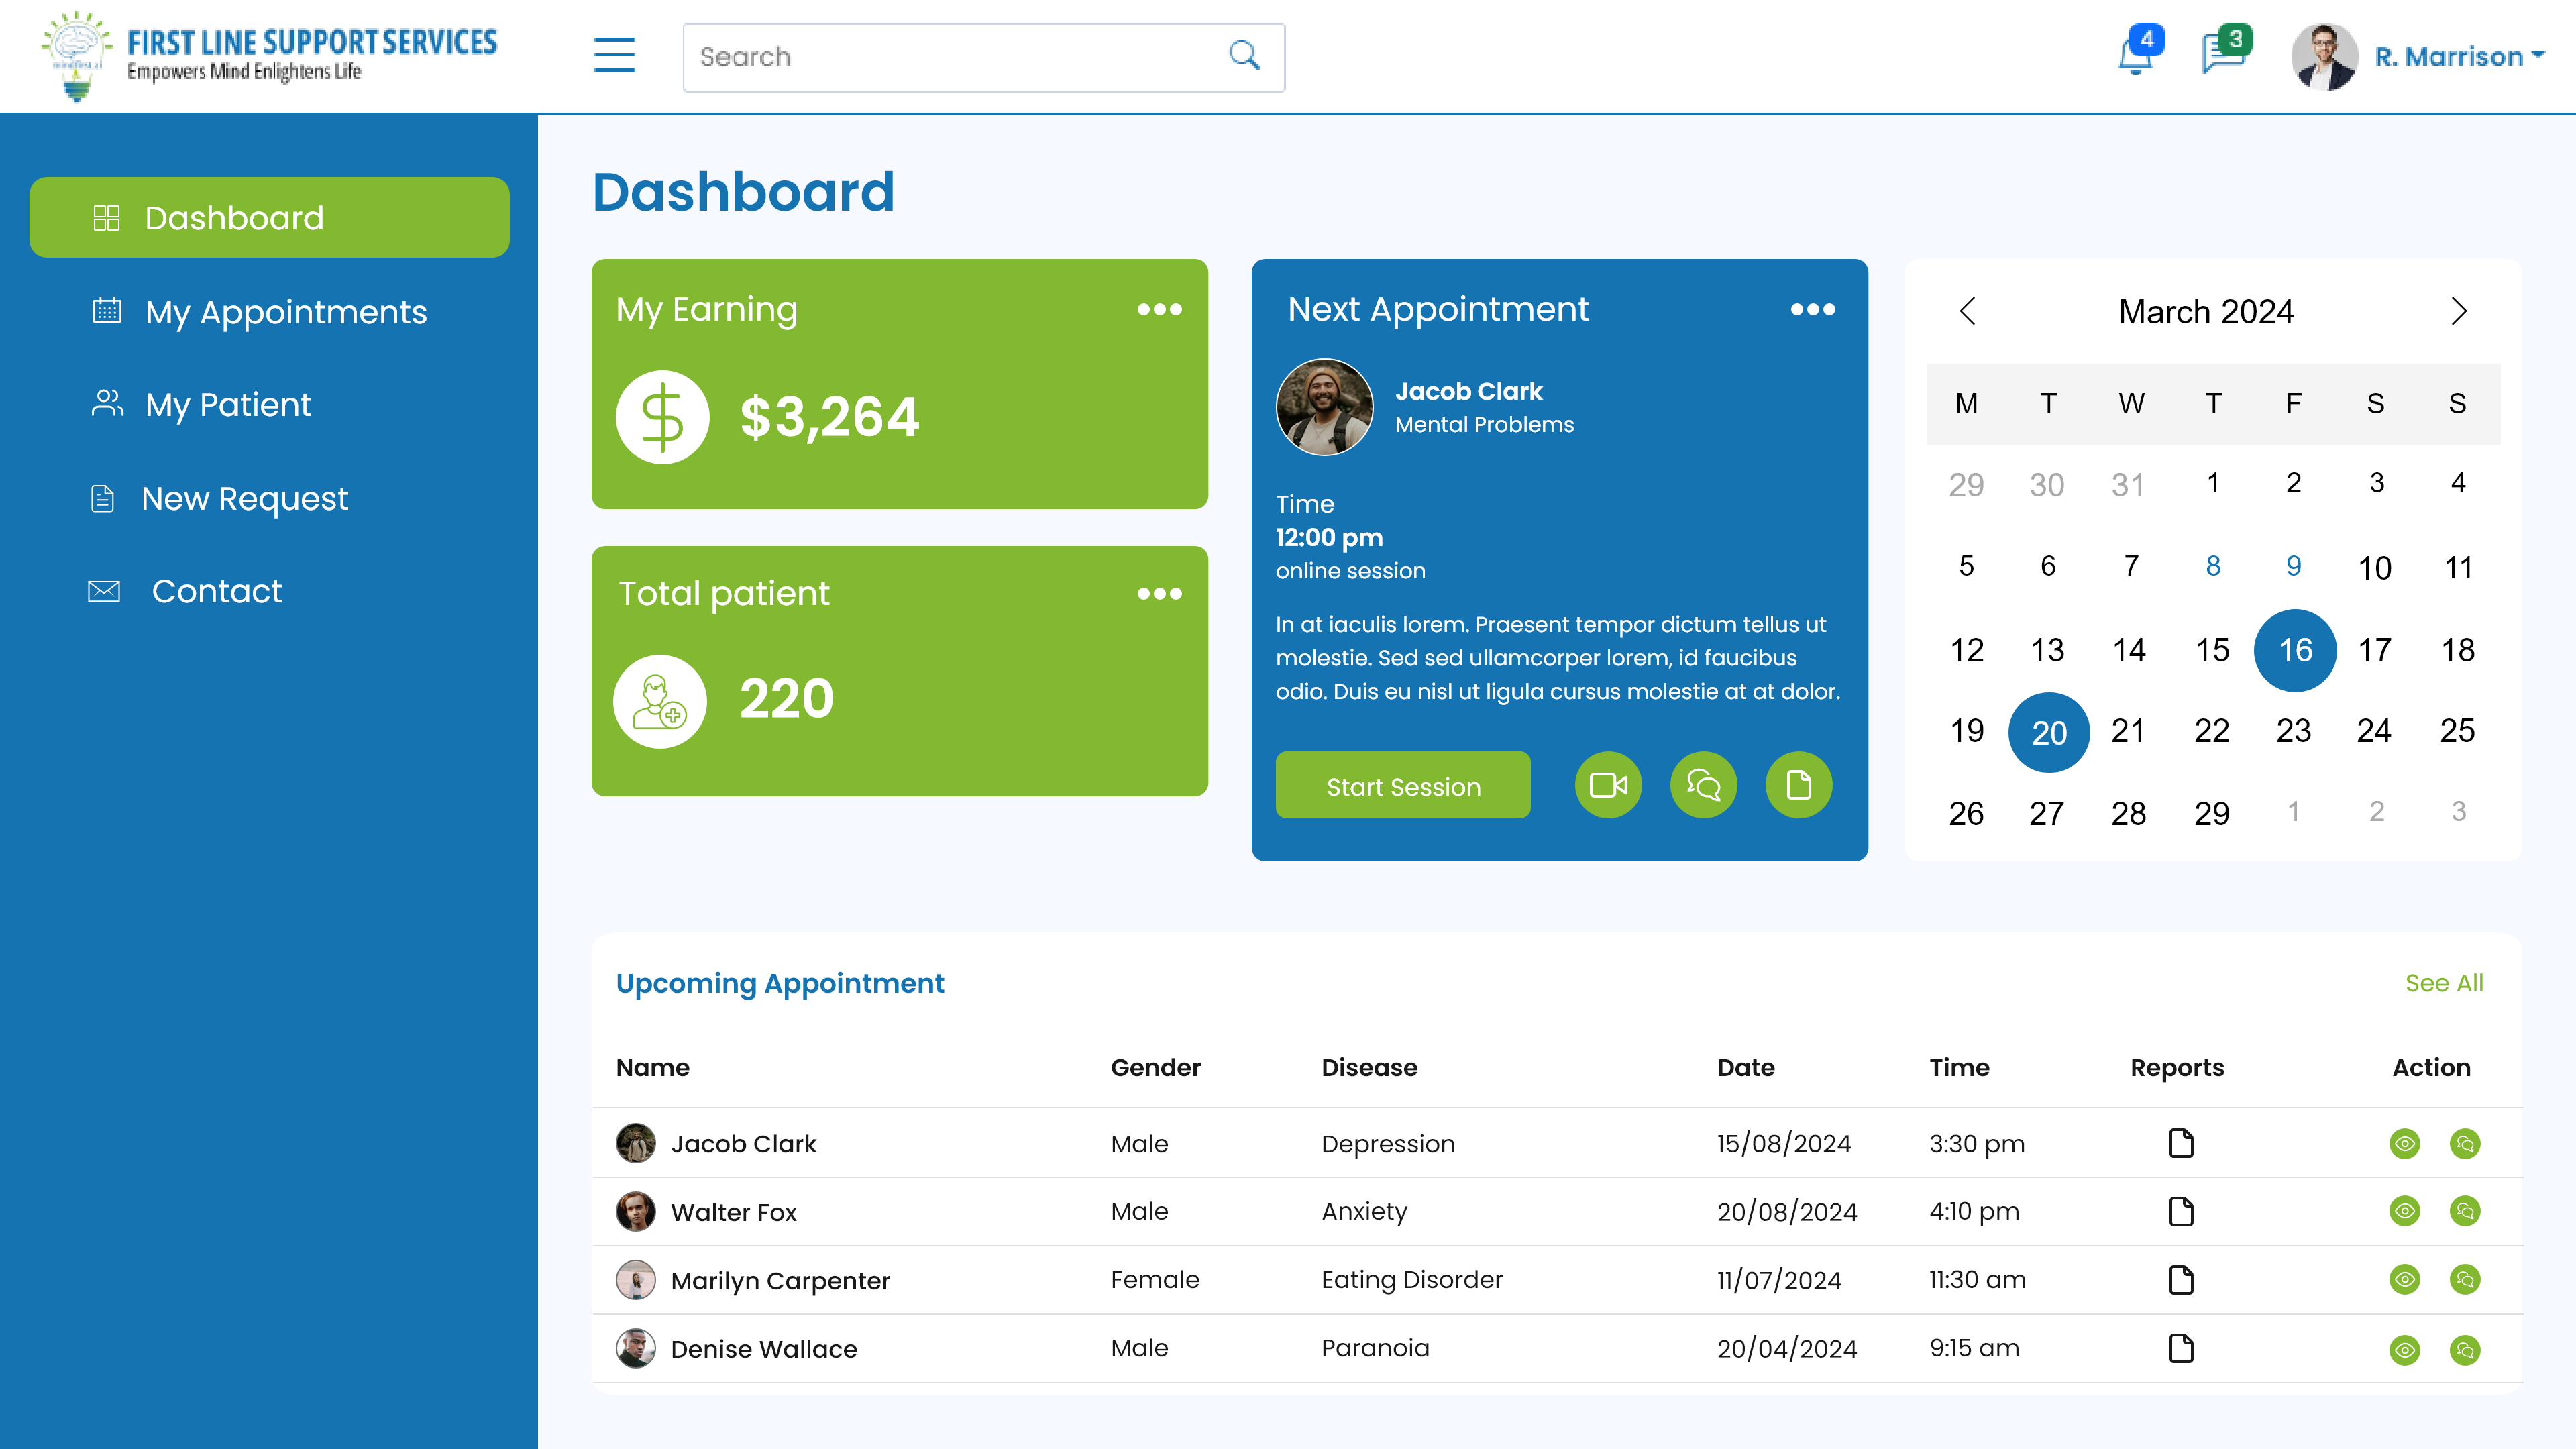Open the notifications bell
Image resolution: width=2576 pixels, height=1449 pixels.
tap(2135, 54)
